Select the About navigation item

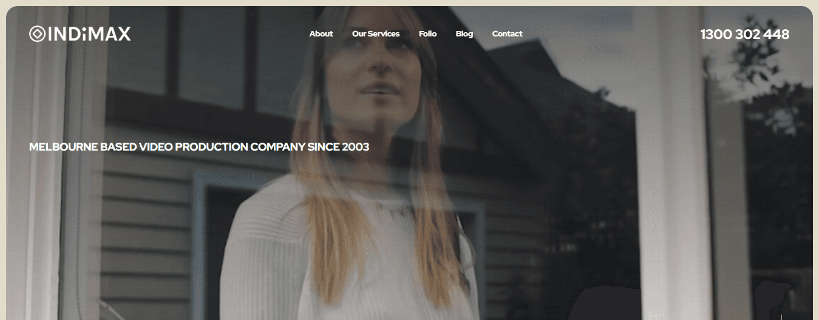(321, 33)
